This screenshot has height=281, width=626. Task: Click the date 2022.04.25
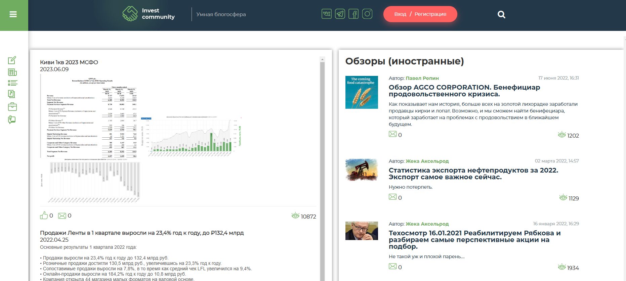coord(54,240)
